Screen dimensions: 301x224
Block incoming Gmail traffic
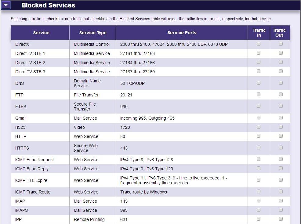pos(259,117)
